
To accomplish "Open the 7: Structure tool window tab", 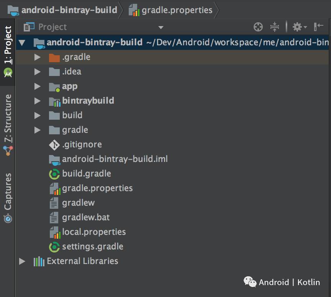I will point(8,125).
